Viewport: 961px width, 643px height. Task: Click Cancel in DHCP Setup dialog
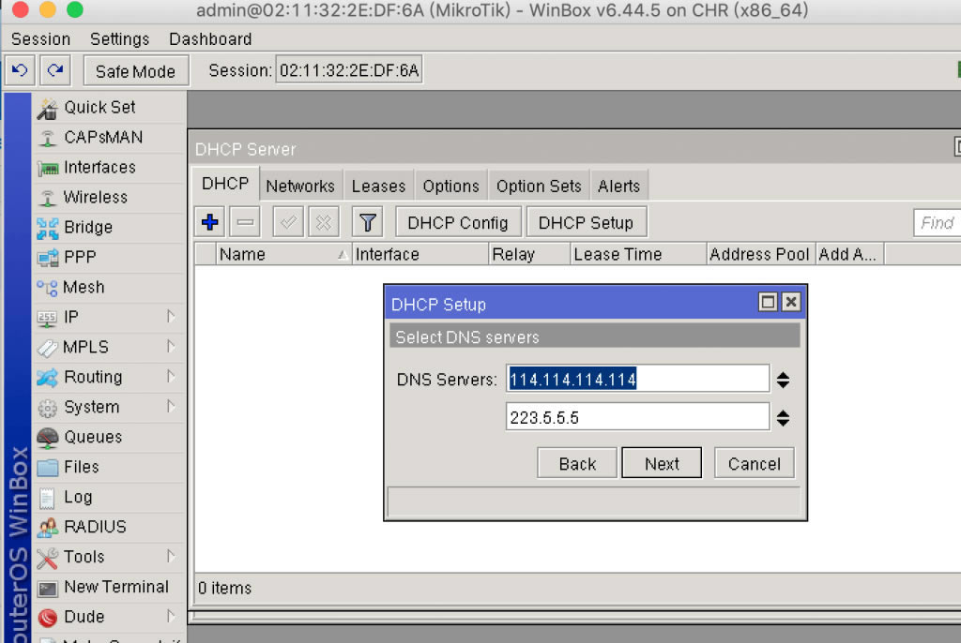coord(754,463)
